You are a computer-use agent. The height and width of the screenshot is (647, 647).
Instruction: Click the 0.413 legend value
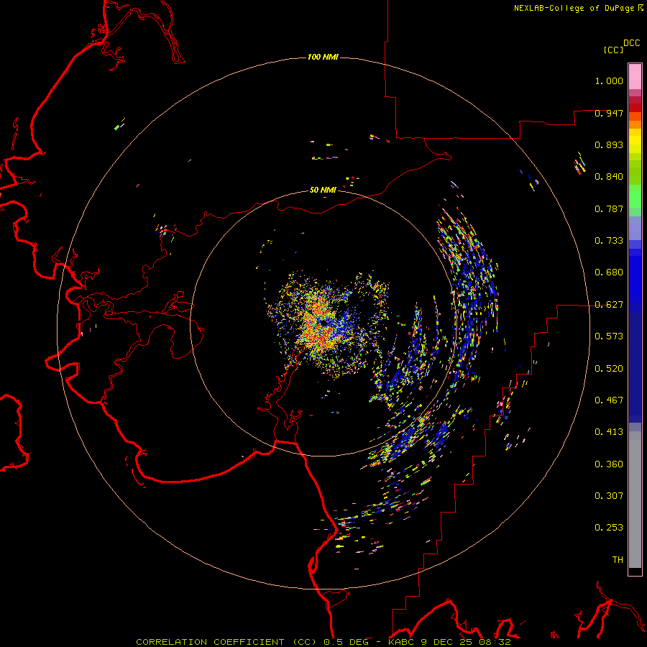tap(609, 432)
